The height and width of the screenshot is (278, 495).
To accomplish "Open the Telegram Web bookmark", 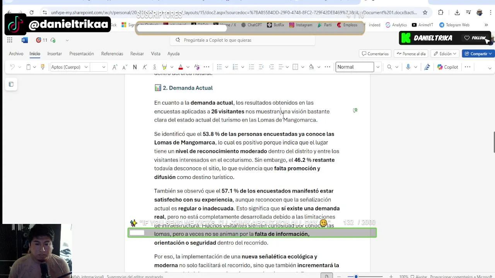I will coord(454,25).
